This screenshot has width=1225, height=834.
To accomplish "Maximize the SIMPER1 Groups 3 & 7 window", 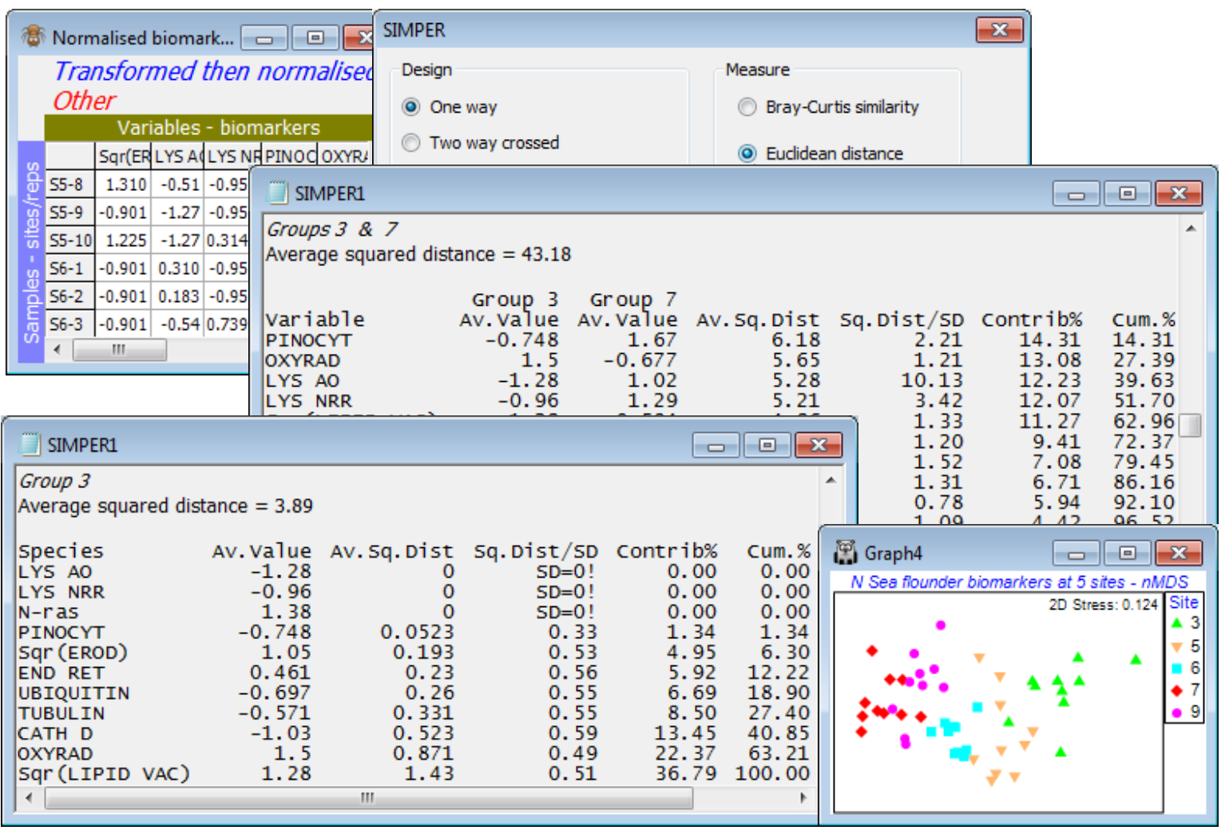I will click(x=1127, y=193).
